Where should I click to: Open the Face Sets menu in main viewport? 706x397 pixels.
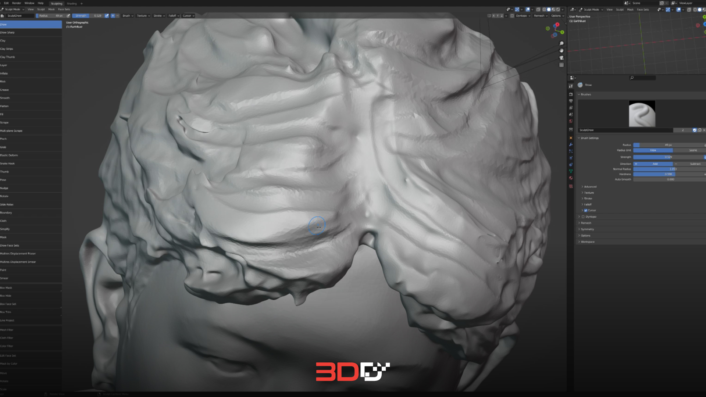click(64, 10)
